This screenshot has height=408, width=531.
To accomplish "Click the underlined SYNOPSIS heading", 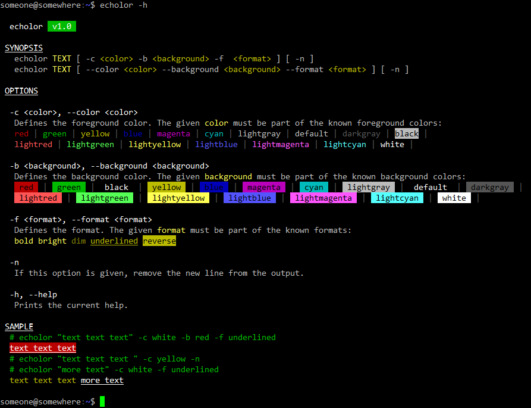I will (24, 48).
